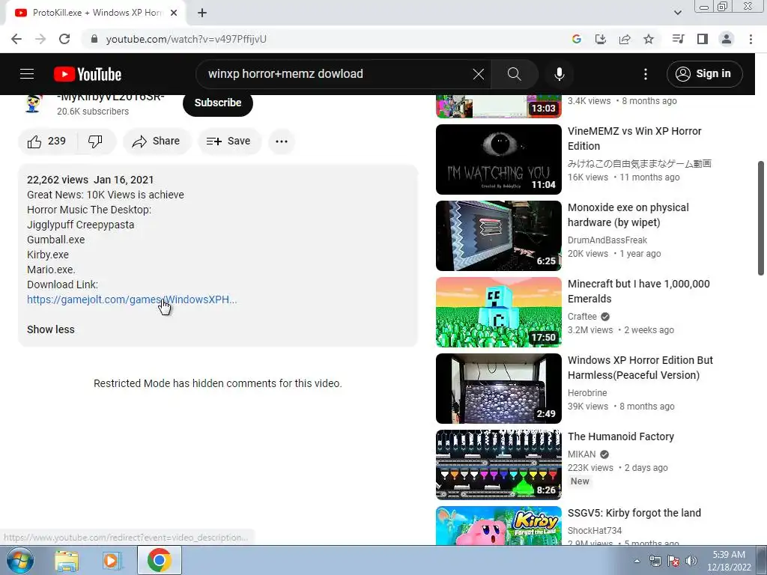The width and height of the screenshot is (767, 575).
Task: Save video to playlist
Action: (229, 142)
